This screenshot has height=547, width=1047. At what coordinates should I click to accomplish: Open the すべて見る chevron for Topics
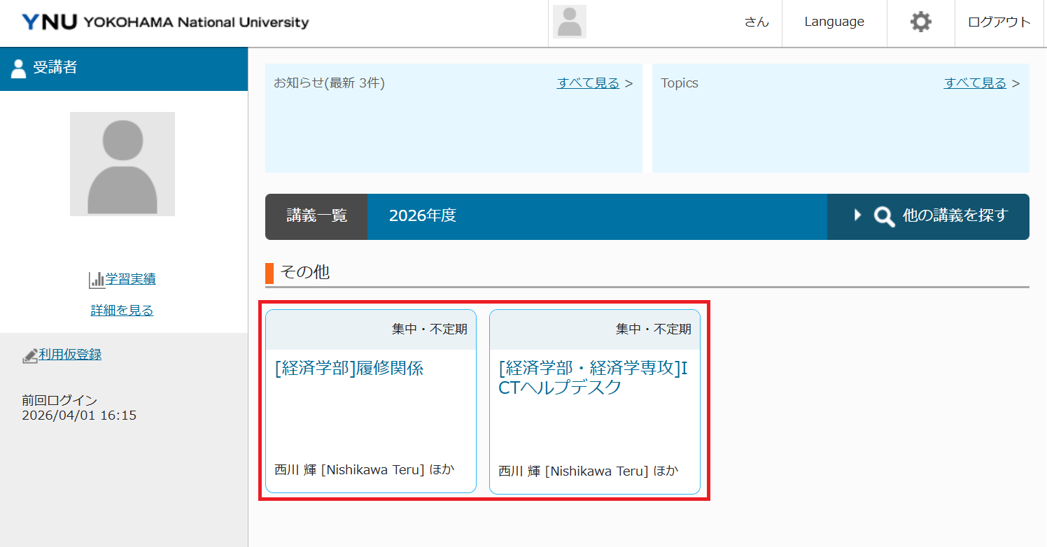point(1016,83)
